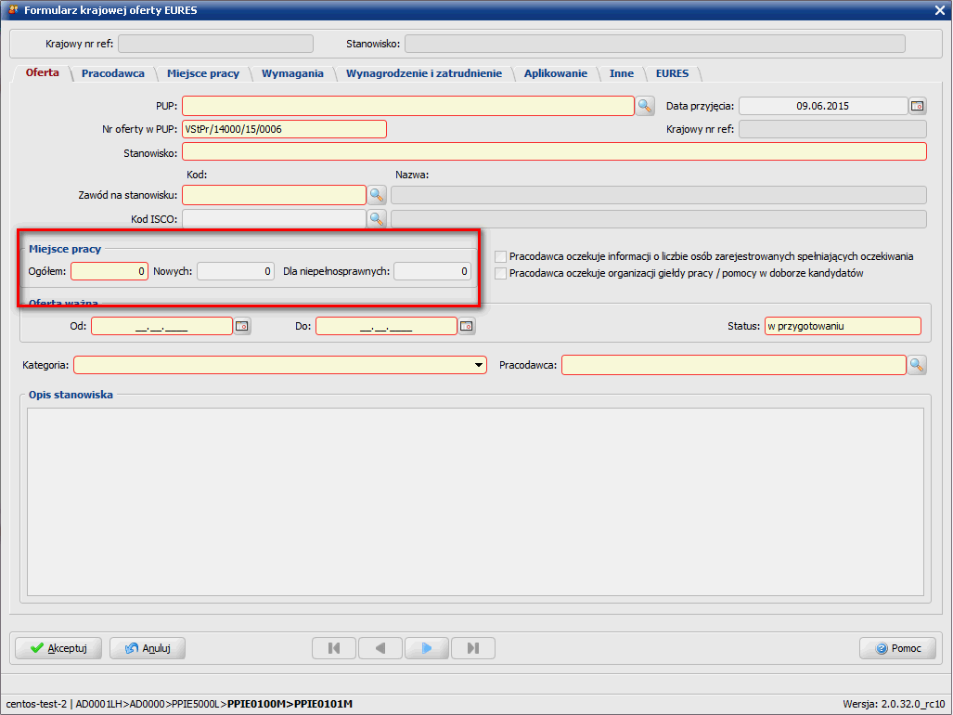Go to the Aplikowanie tab
Image resolution: width=953 pixels, height=715 pixels.
(556, 73)
